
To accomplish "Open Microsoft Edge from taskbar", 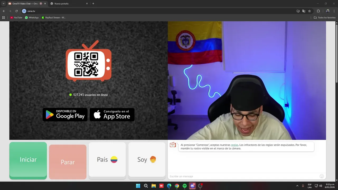I will click(x=169, y=186).
